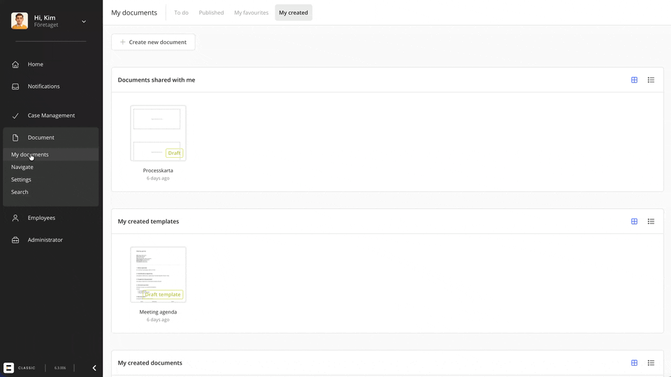Open Navigate under Document menu
This screenshot has width=671, height=377.
(22, 167)
